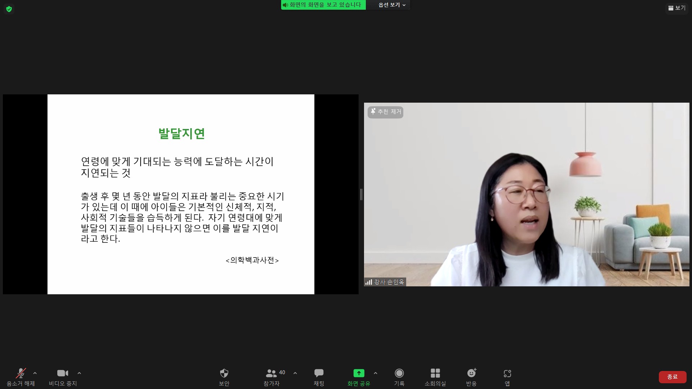Open 반응 reactions menu

coord(471,377)
